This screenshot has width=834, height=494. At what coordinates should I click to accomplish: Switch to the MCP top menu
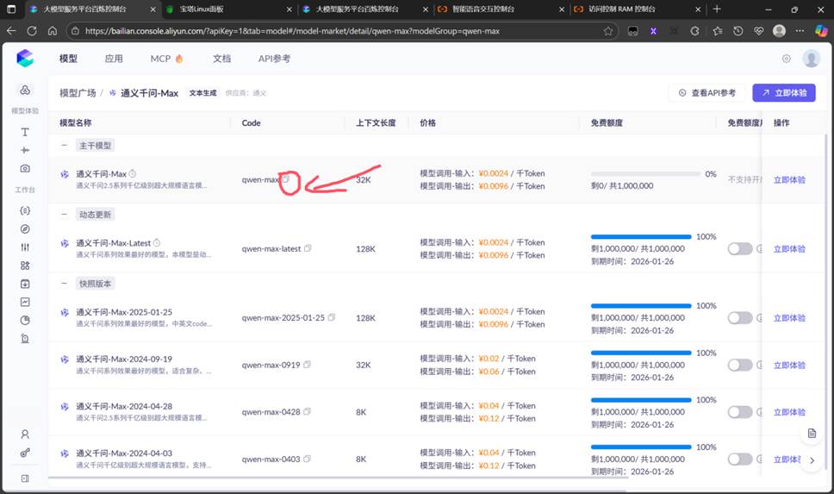[x=166, y=59]
